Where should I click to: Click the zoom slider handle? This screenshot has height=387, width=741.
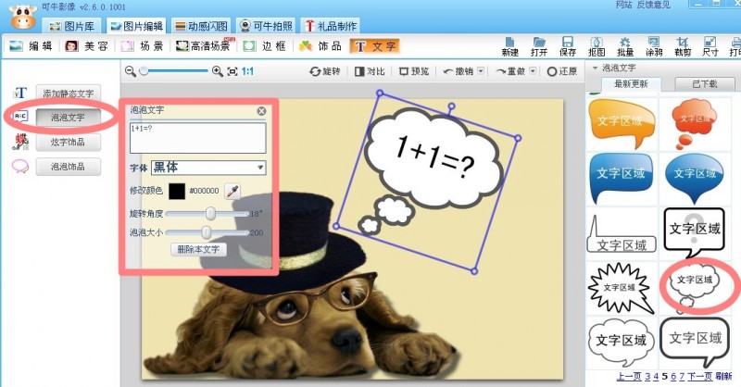(x=144, y=71)
